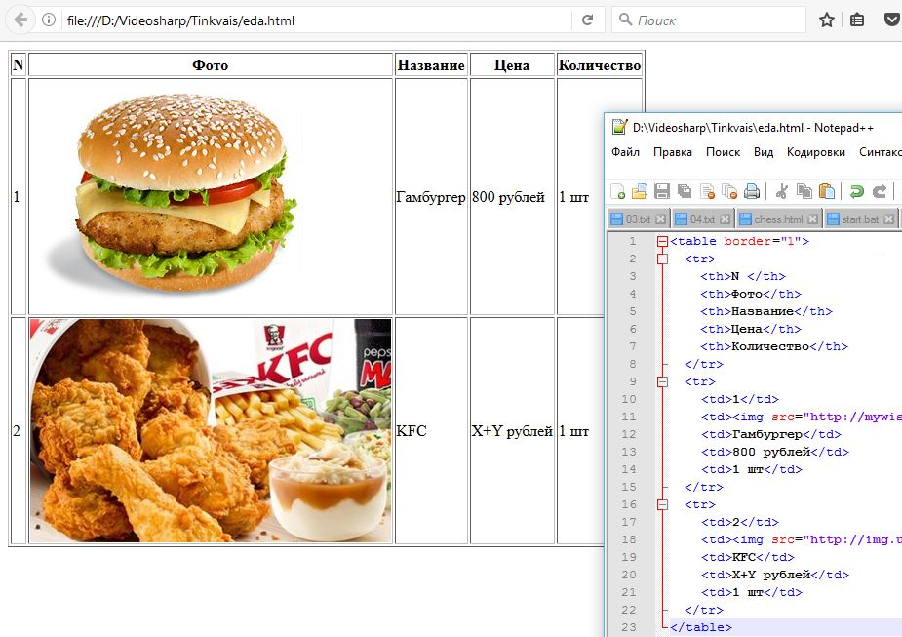Open the Правка menu in Notepad++
The width and height of the screenshot is (902, 637).
click(x=673, y=152)
